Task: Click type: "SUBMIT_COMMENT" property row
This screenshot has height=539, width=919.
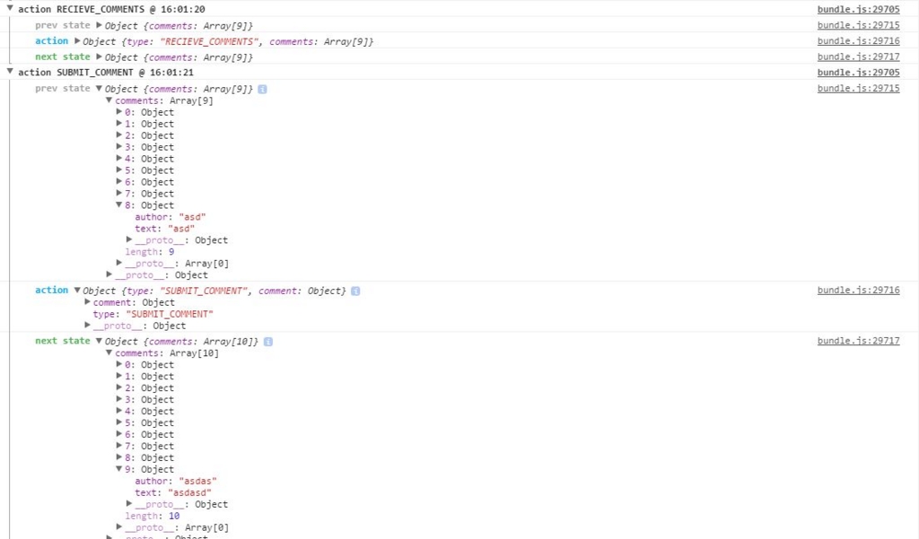Action: (x=153, y=314)
